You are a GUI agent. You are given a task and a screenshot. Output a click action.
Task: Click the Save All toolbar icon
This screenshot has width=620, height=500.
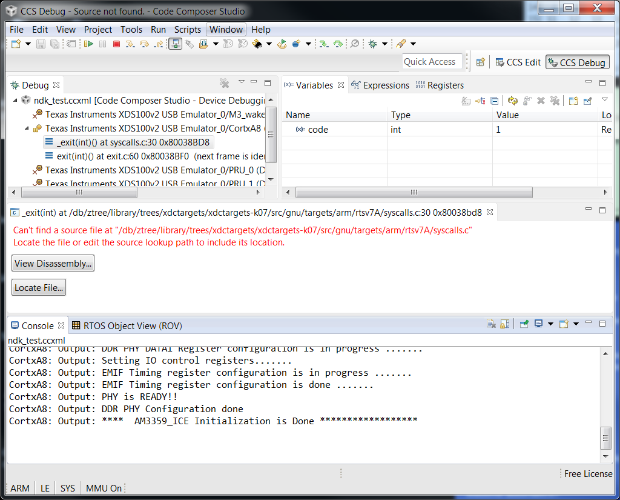coord(55,44)
